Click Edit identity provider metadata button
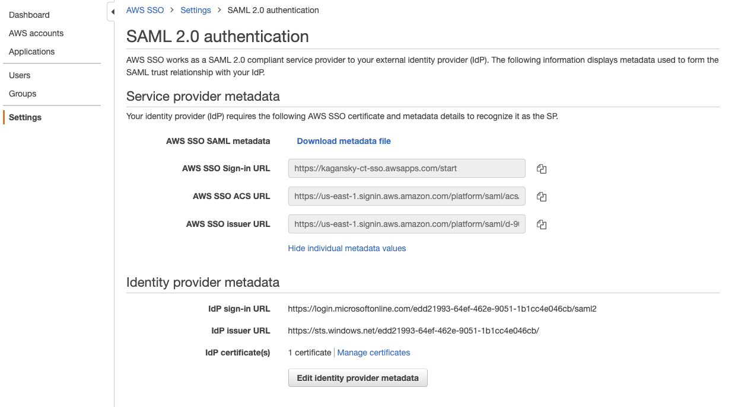The width and height of the screenshot is (732, 407). click(x=358, y=378)
